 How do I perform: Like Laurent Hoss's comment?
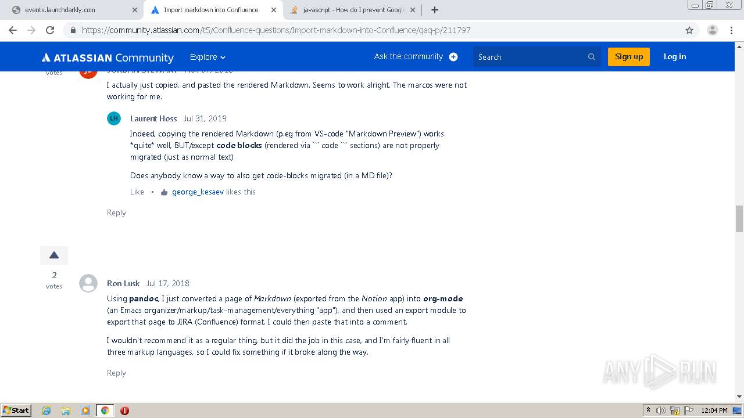(137, 192)
